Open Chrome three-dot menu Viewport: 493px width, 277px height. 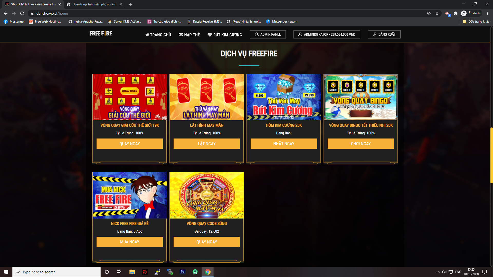(x=487, y=13)
